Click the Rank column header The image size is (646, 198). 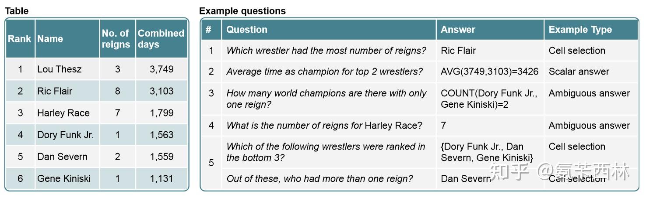point(20,39)
